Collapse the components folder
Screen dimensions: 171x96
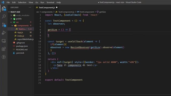coord(12,26)
